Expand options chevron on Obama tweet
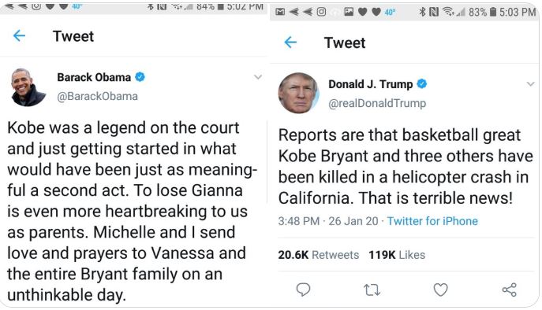Image resolution: width=542 pixels, height=310 pixels. tap(258, 77)
